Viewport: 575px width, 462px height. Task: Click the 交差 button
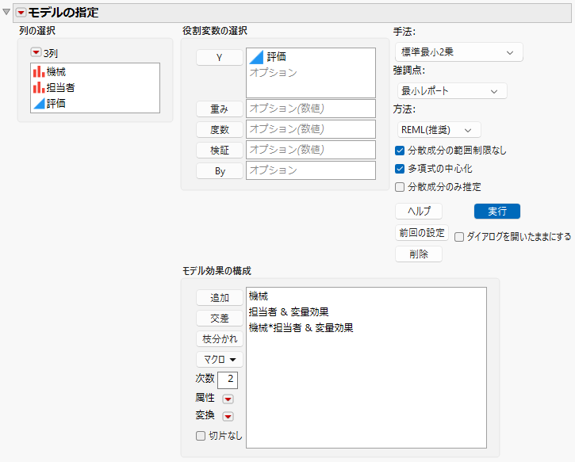[x=219, y=318]
